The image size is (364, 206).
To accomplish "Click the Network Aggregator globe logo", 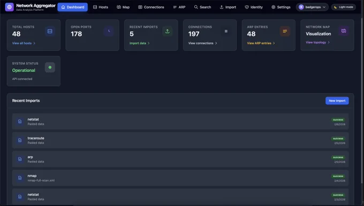I will pyautogui.click(x=9, y=7).
